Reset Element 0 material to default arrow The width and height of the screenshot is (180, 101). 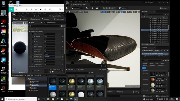[x=166, y=74]
